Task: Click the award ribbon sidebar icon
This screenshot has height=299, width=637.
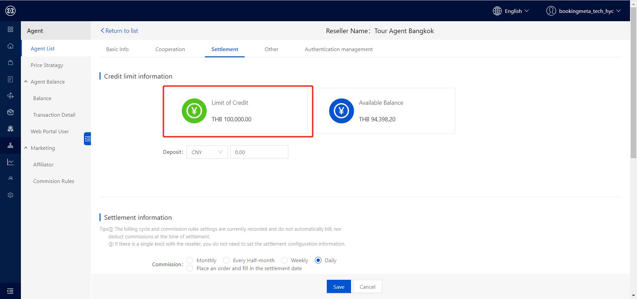Action: point(10,129)
